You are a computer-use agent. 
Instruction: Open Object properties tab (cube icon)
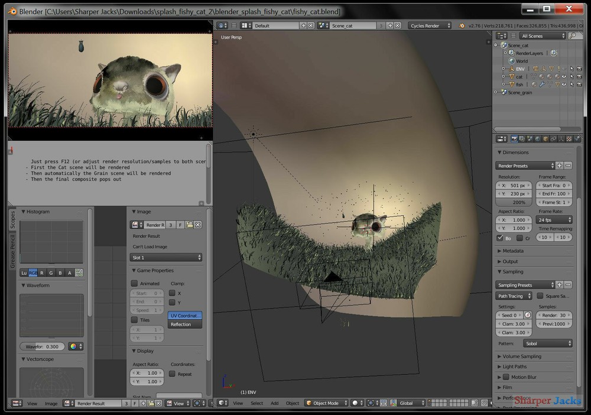pyautogui.click(x=545, y=138)
